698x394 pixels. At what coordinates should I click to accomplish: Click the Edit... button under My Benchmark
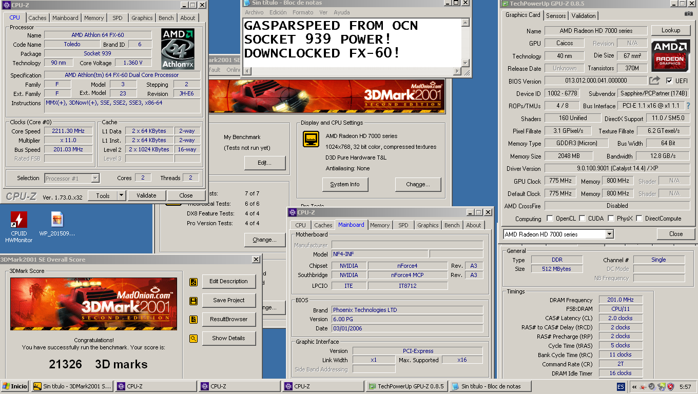264,163
